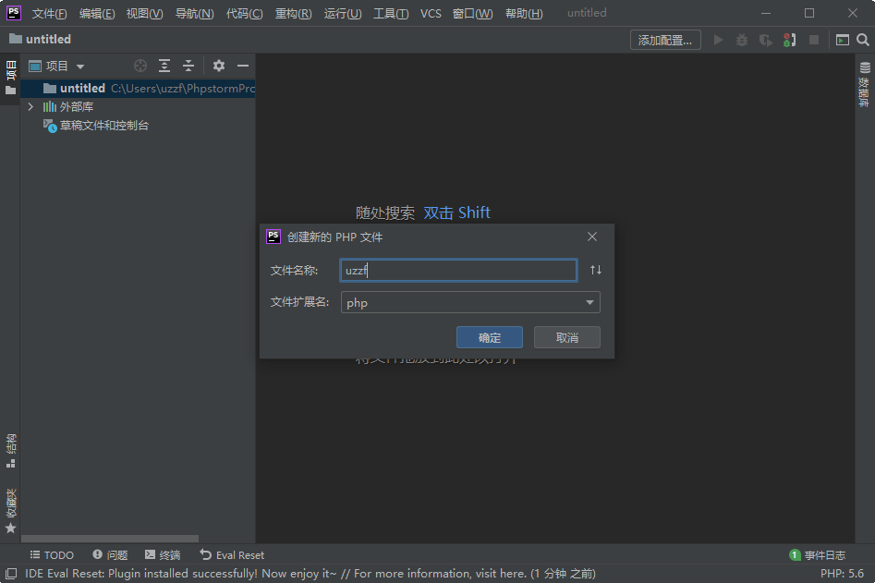
Task: Click the PhpStorm logo in title bar
Action: [x=13, y=13]
